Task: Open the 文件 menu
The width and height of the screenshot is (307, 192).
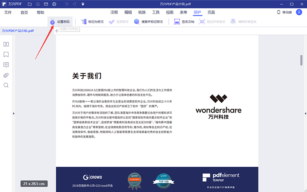Action: click(x=8, y=13)
